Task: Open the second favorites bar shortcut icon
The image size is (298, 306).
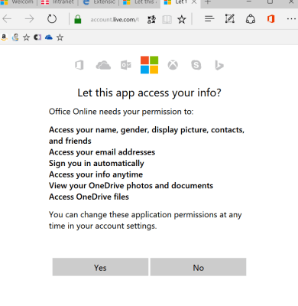Action: [x=15, y=37]
